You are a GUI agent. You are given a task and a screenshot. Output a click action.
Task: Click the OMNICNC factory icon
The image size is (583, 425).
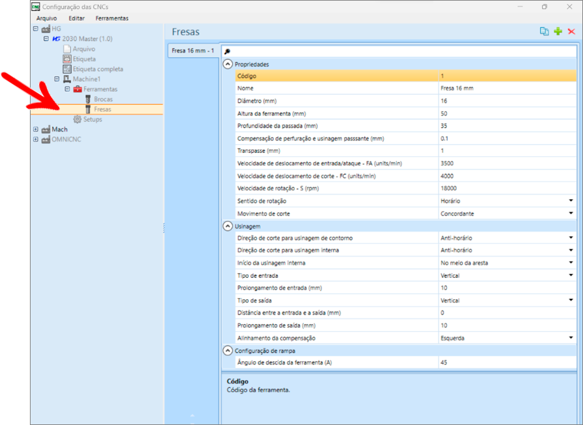click(46, 139)
